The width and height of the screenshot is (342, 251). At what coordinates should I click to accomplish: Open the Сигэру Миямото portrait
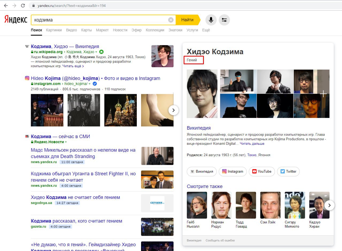[x=295, y=205]
